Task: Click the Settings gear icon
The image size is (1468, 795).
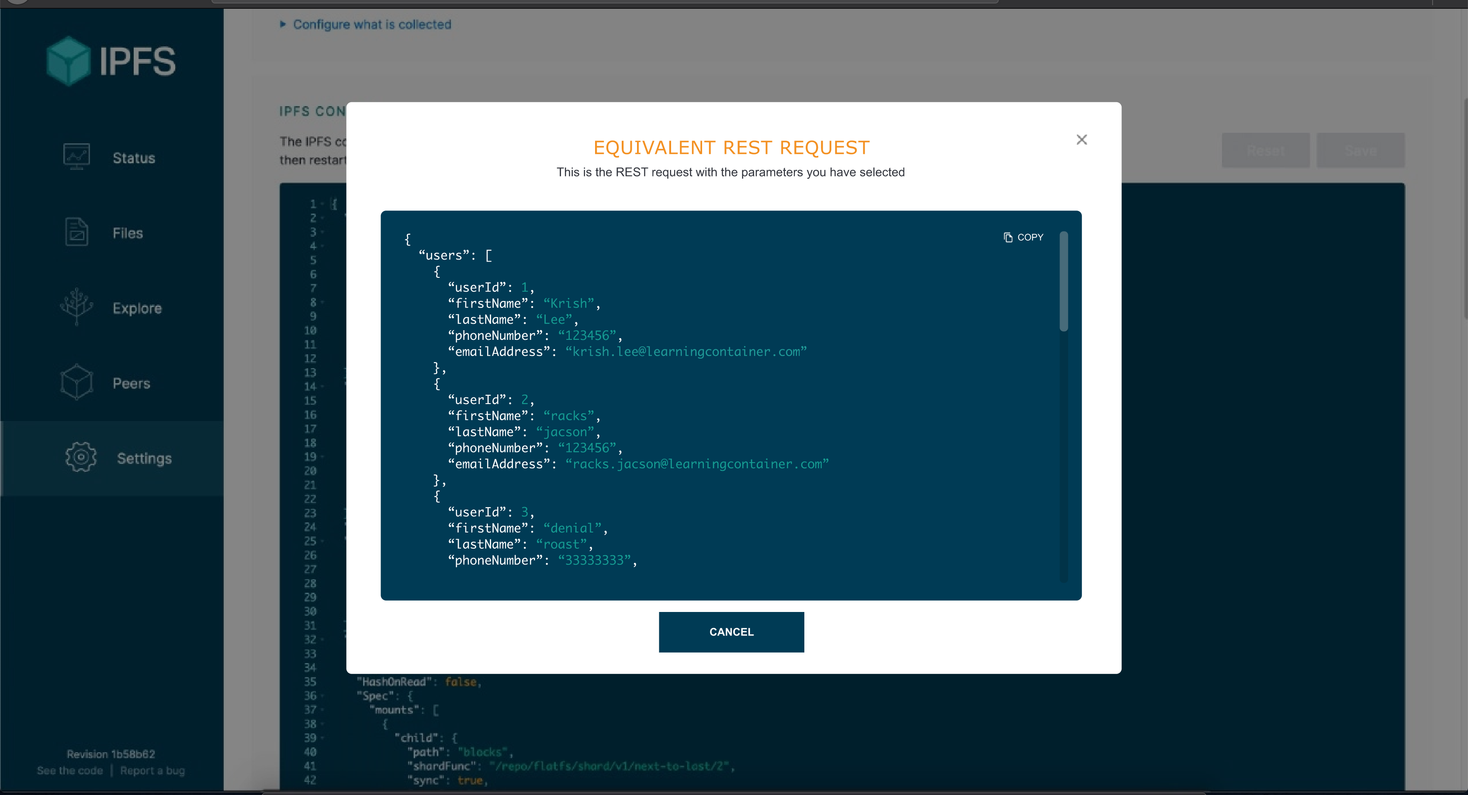Action: pyautogui.click(x=80, y=457)
